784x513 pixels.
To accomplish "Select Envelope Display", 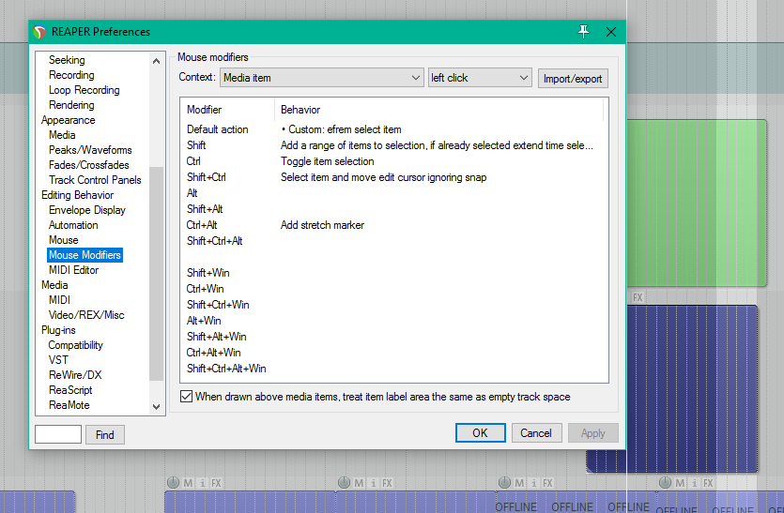I will (87, 210).
